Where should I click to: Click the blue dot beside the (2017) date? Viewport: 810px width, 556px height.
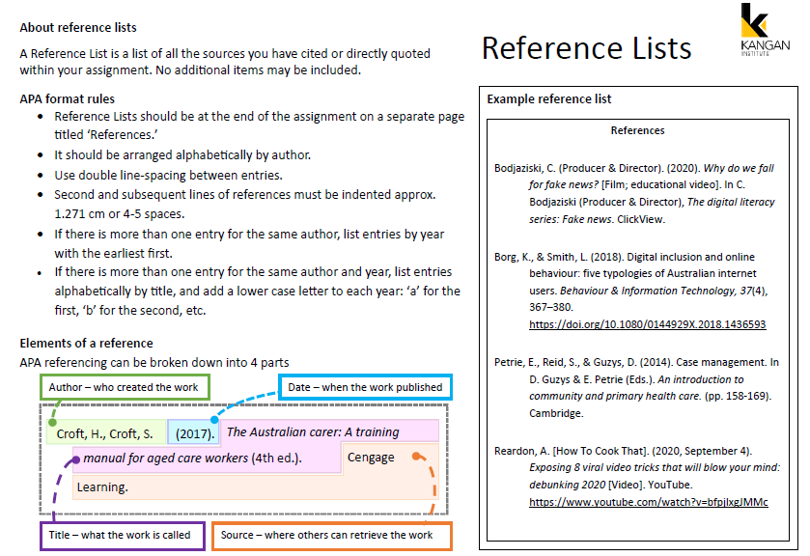coord(214,422)
